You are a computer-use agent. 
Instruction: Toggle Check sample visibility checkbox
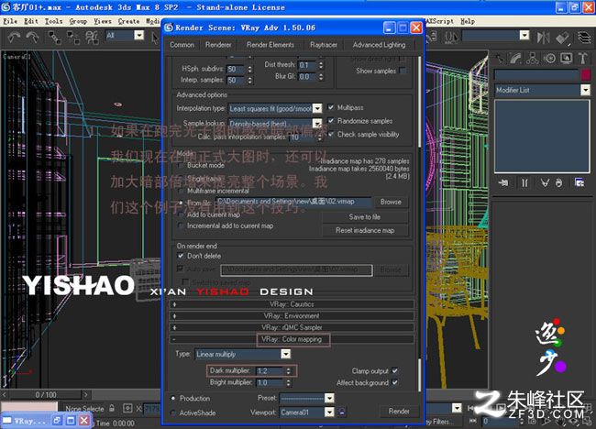click(331, 134)
